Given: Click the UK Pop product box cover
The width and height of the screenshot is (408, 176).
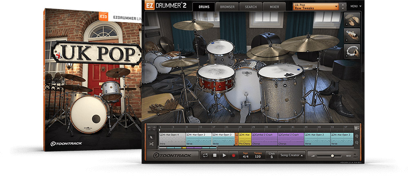Looking at the screenshot, I should point(93,79).
